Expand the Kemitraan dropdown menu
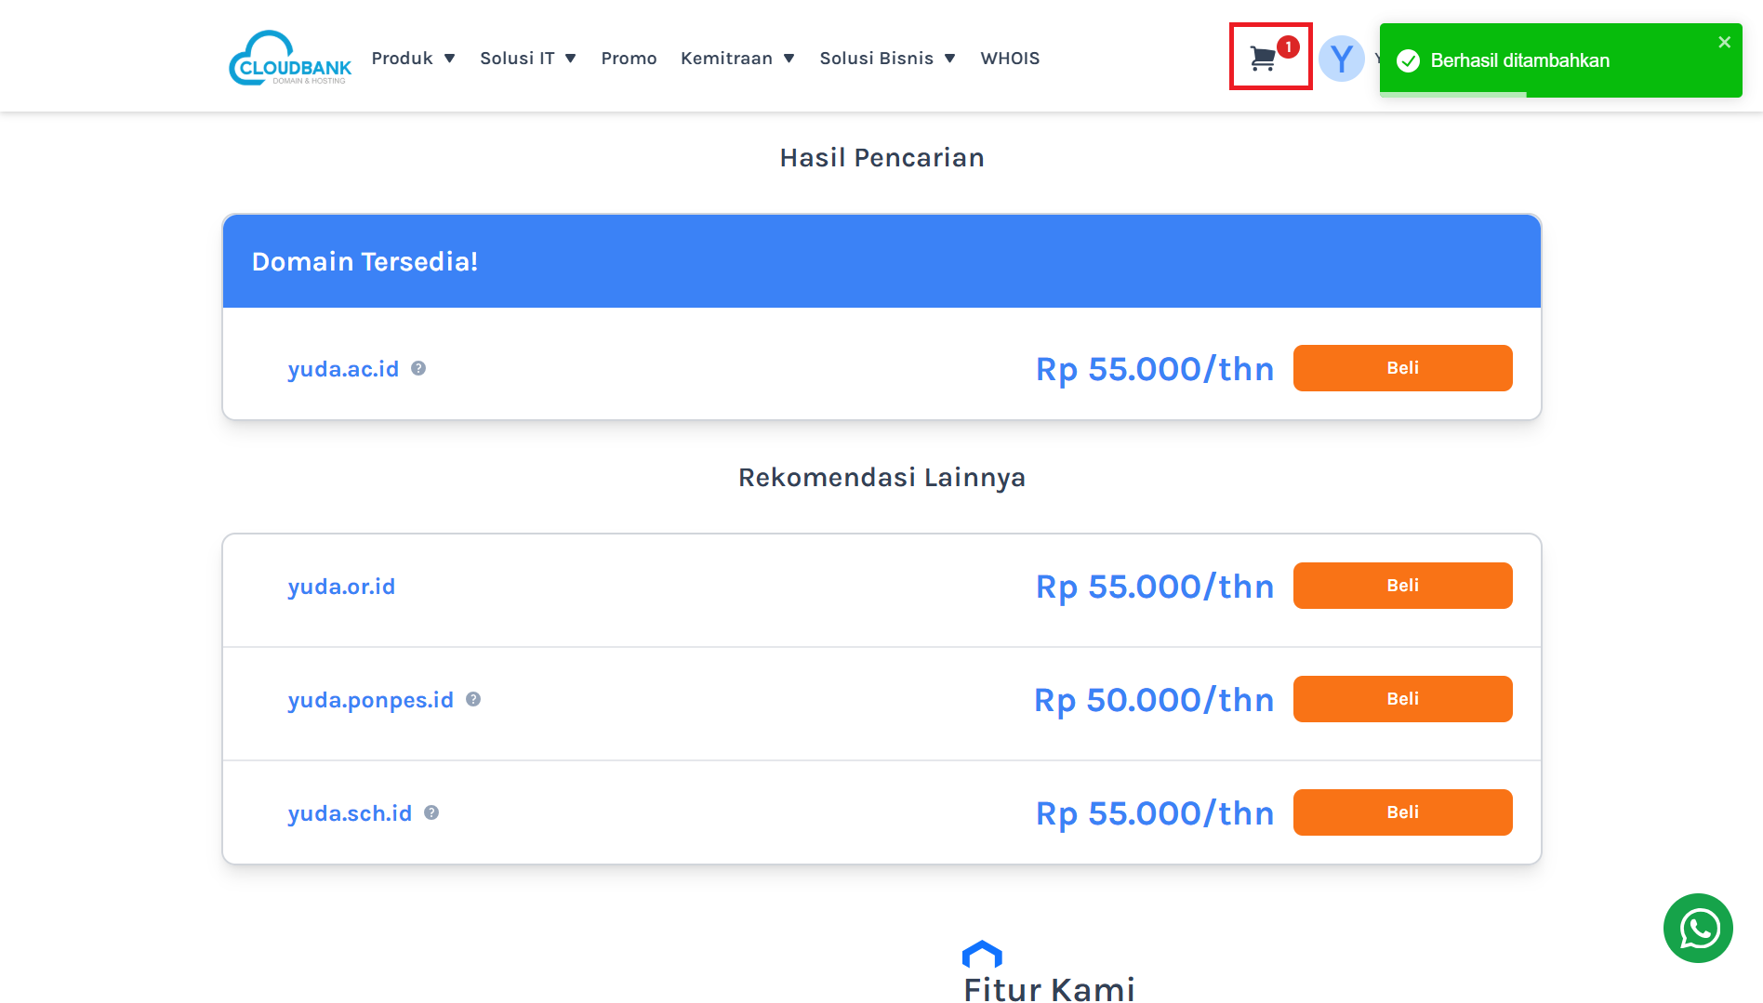Screen dimensions: 1763x1003 click(x=736, y=59)
